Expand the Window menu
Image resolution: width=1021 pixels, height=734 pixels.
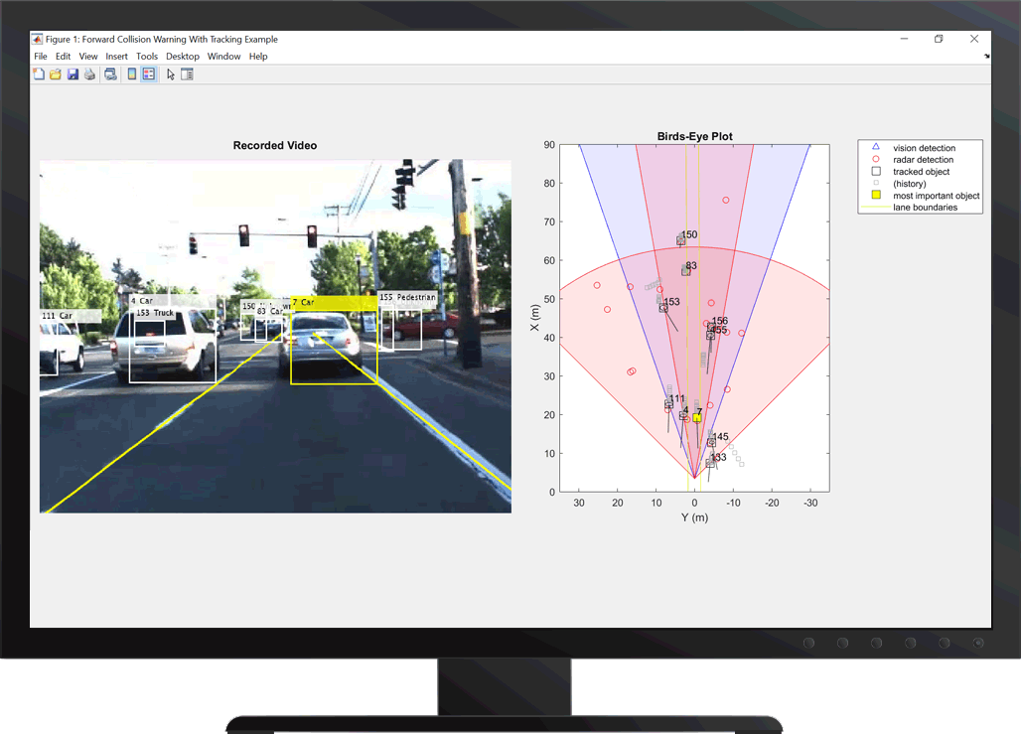(224, 57)
